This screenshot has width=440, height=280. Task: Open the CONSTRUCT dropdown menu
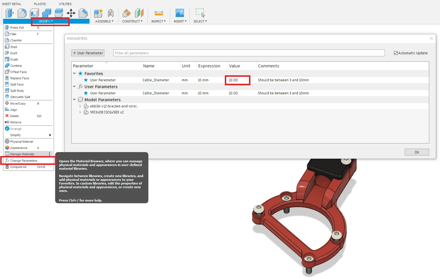coord(132,21)
